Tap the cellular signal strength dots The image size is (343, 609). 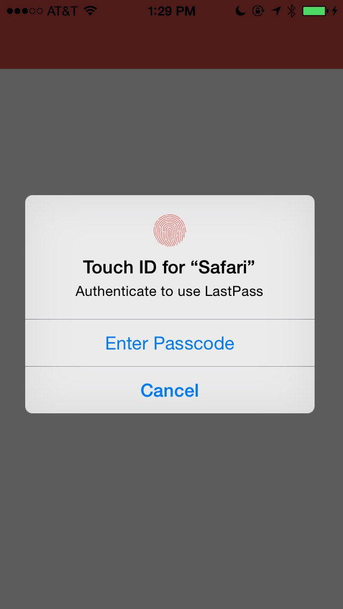25,11
